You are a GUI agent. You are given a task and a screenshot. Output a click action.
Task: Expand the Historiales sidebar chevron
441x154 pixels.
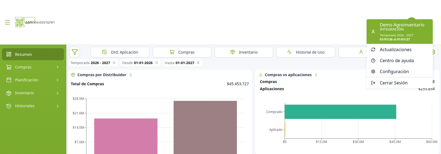click(58, 106)
